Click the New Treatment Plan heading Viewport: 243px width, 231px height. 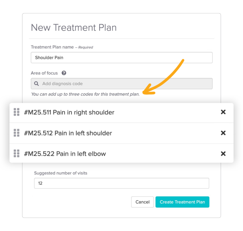(x=74, y=28)
